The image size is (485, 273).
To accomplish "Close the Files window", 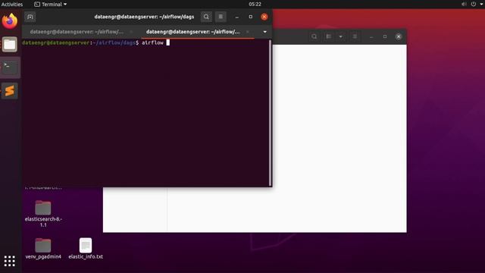I will (399, 36).
